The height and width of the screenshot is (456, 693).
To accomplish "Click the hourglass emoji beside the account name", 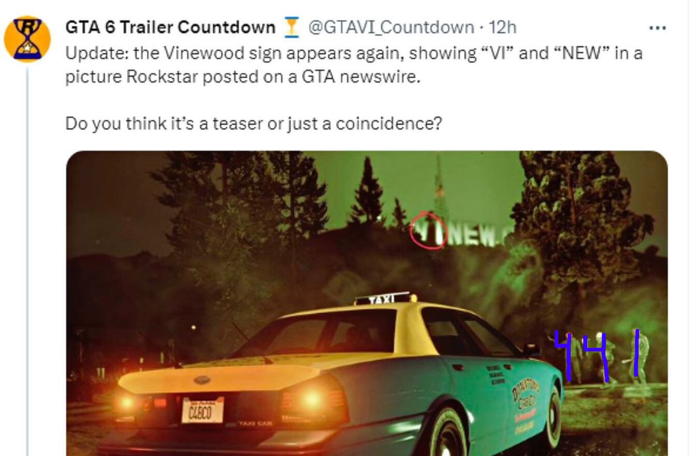I will (x=292, y=27).
